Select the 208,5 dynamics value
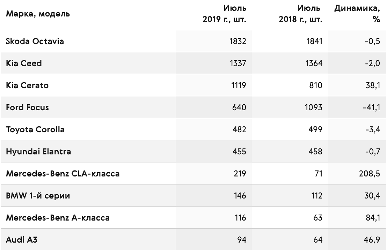 pyautogui.click(x=370, y=174)
